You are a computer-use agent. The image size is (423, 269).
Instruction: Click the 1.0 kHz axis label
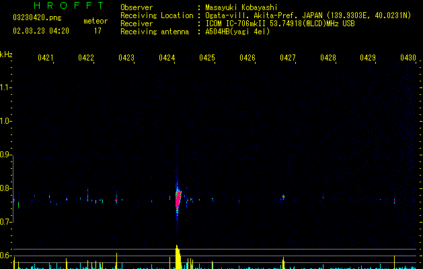(5, 121)
